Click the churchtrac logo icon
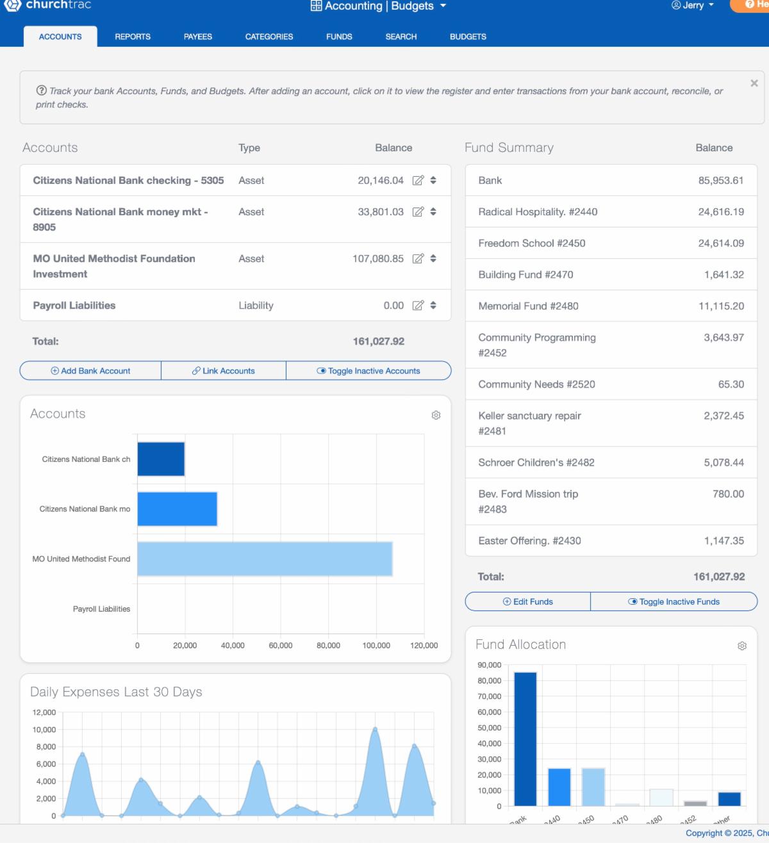The image size is (769, 843). [x=12, y=5]
